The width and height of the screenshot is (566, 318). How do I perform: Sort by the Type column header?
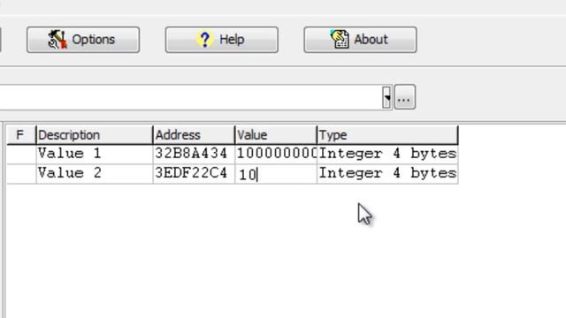pyautogui.click(x=387, y=135)
